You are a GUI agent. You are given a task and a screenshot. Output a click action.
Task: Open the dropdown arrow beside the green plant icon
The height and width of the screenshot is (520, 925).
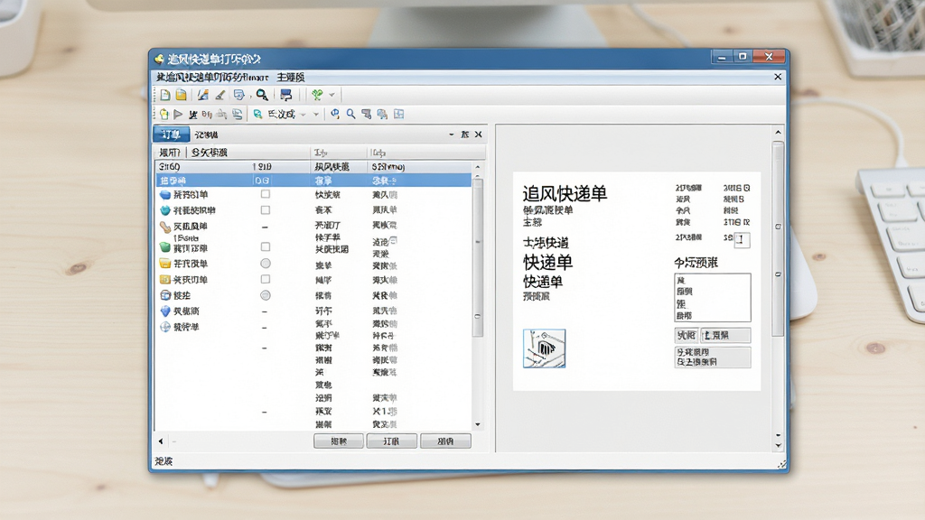click(332, 95)
